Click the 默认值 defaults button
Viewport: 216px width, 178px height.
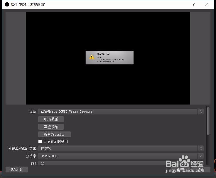point(17,170)
